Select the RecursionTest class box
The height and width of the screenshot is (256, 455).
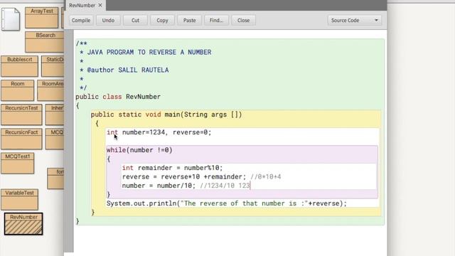tap(21, 114)
